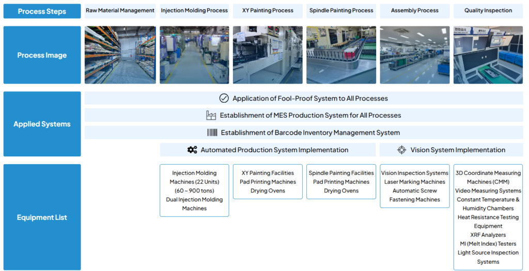This screenshot has width=529, height=271.
Task: Open the Assembly Process photo
Action: coord(415,55)
